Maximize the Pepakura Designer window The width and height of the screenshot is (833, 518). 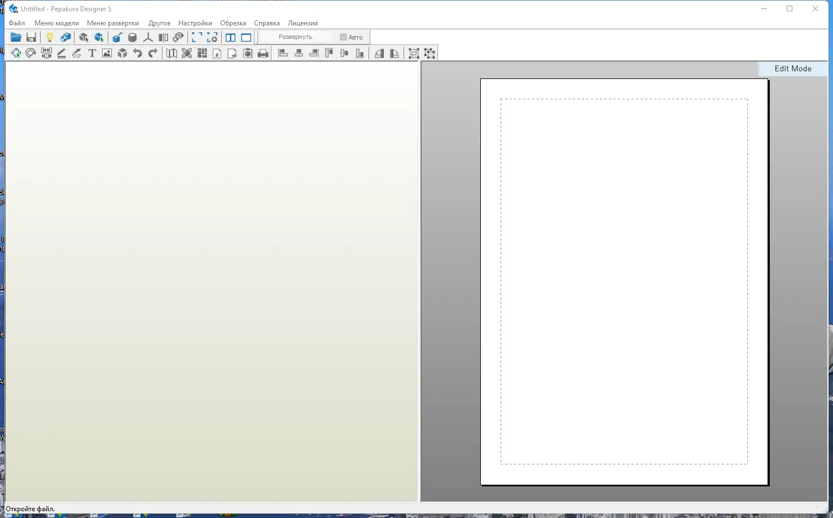(790, 9)
